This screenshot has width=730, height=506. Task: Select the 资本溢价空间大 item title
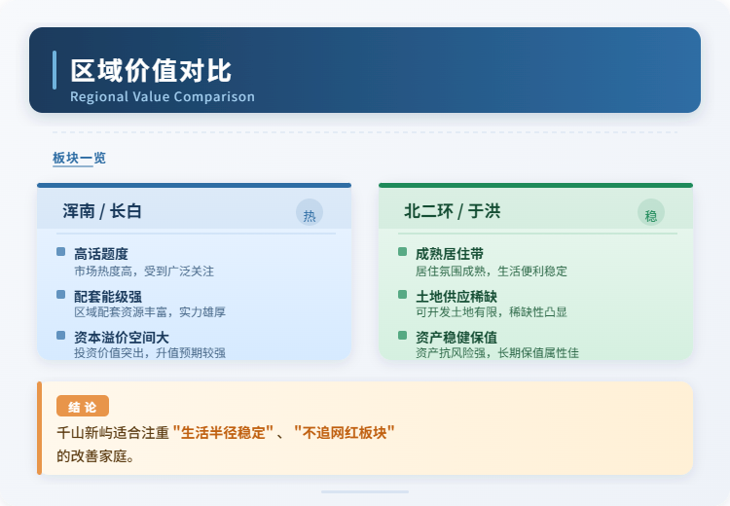[x=122, y=338]
